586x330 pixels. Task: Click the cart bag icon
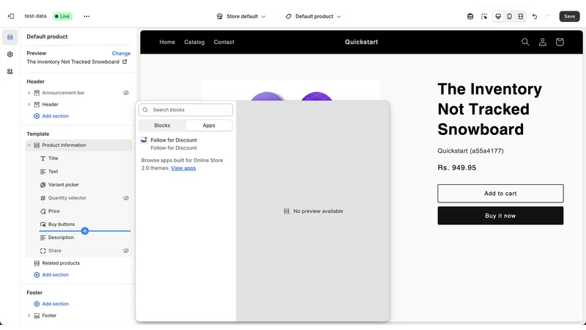point(560,42)
